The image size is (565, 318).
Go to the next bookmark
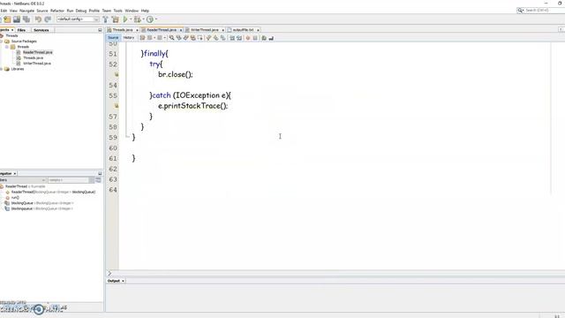coord(215,38)
